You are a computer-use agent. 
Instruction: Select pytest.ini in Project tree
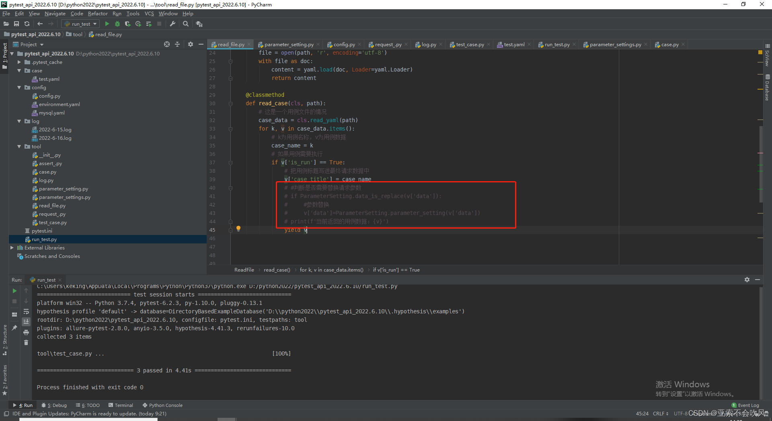coord(42,231)
